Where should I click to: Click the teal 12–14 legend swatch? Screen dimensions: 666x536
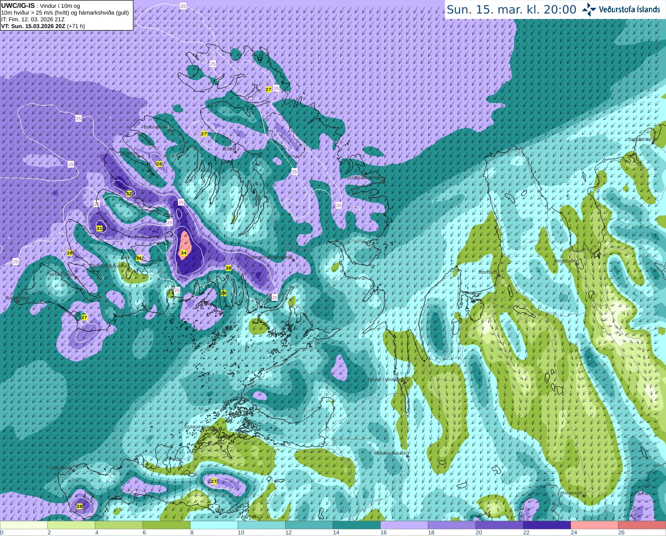point(310,525)
